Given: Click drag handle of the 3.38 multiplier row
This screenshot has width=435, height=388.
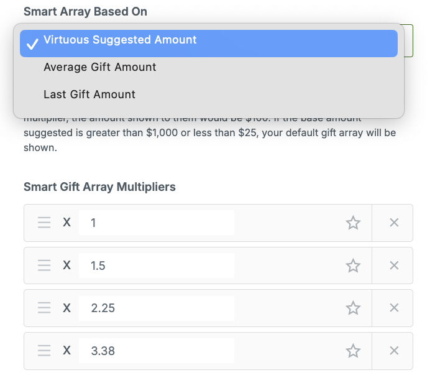Looking at the screenshot, I should click(x=44, y=351).
